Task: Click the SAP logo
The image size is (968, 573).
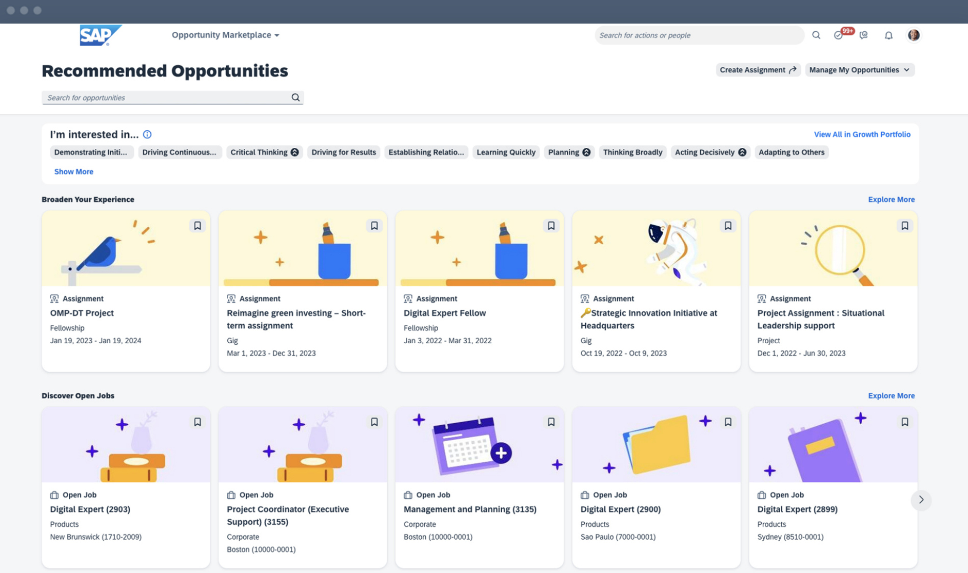Action: pyautogui.click(x=100, y=35)
